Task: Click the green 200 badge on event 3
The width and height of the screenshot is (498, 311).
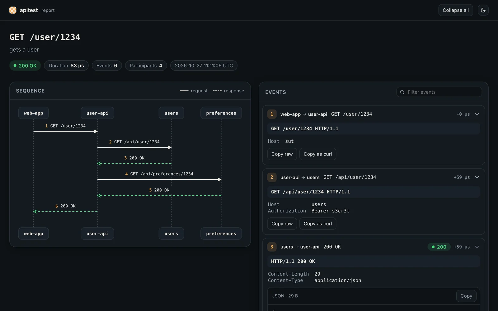Action: click(439, 247)
